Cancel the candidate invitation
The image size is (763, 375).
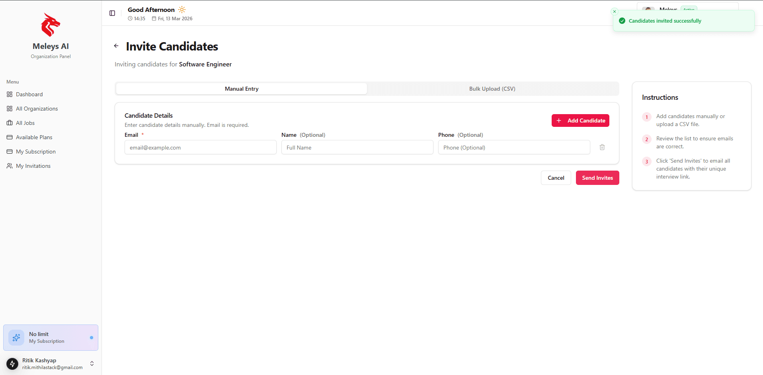point(556,178)
